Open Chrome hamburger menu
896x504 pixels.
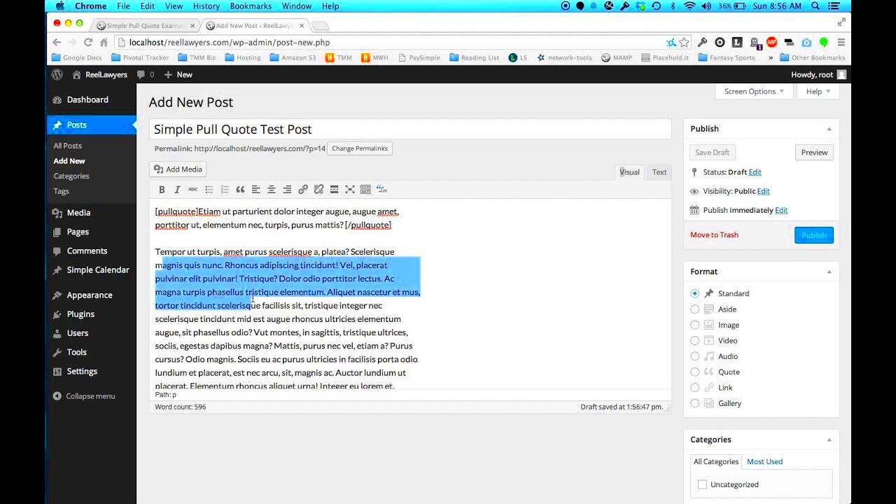(841, 43)
